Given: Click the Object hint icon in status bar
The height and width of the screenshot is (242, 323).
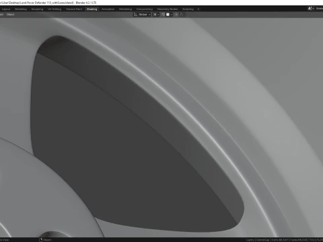Looking at the screenshot, I should coord(40,240).
